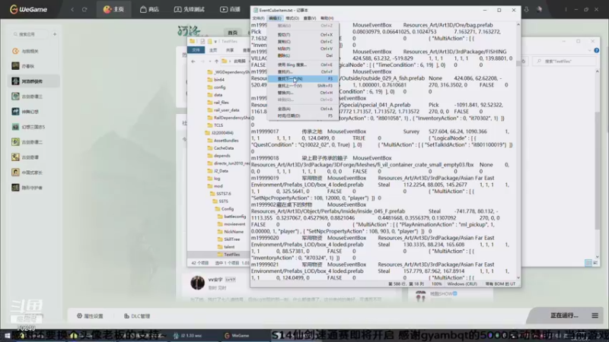Open Explorer 文件 ribbon tab
Viewport: 609px width, 342px height.
tap(196, 50)
